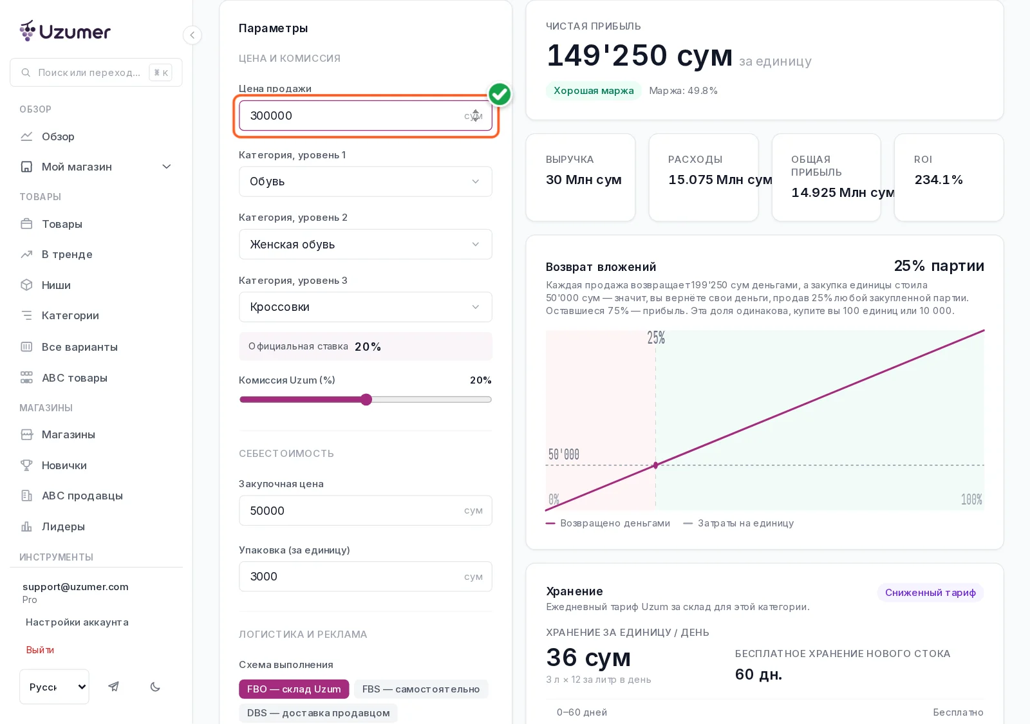Click the Цена продажи input field
Viewport: 1030px width, 724px height.
click(x=365, y=116)
